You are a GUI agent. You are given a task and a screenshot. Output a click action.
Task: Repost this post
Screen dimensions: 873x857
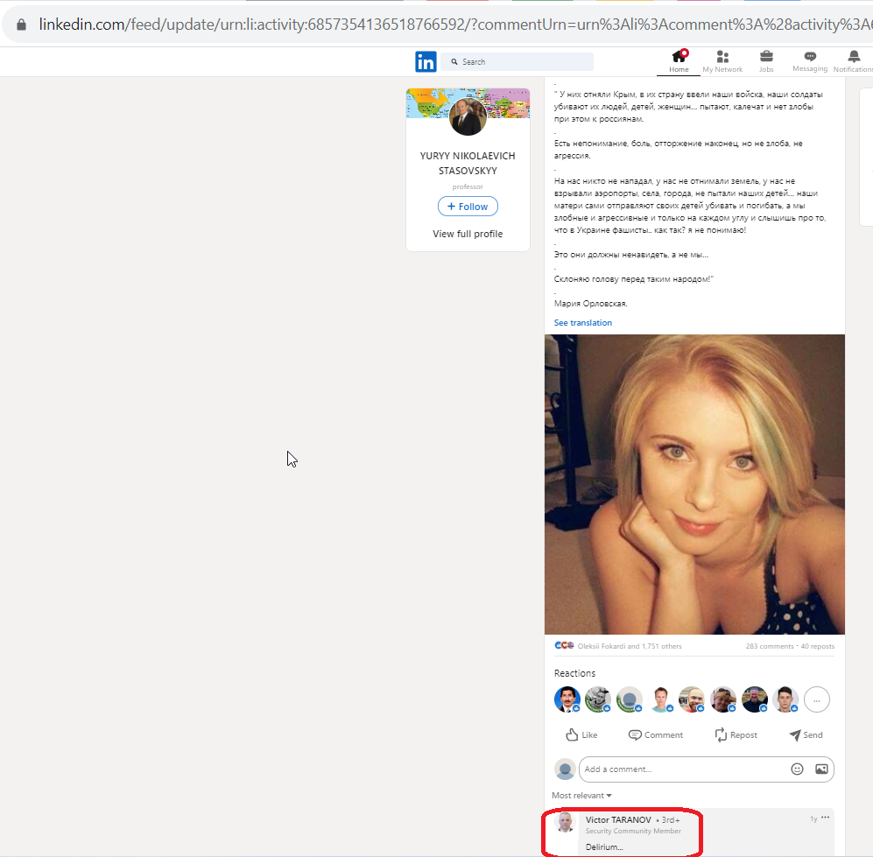[736, 735]
